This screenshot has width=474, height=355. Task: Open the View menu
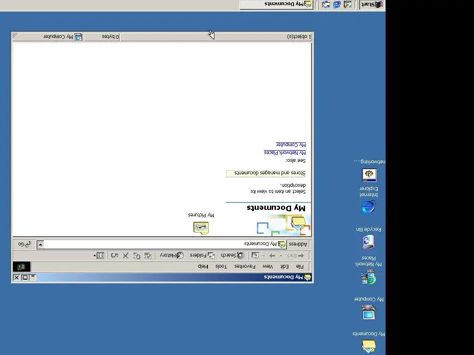point(268,267)
